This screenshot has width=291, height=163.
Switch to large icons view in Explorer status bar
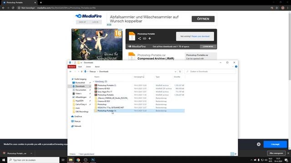click(236, 154)
